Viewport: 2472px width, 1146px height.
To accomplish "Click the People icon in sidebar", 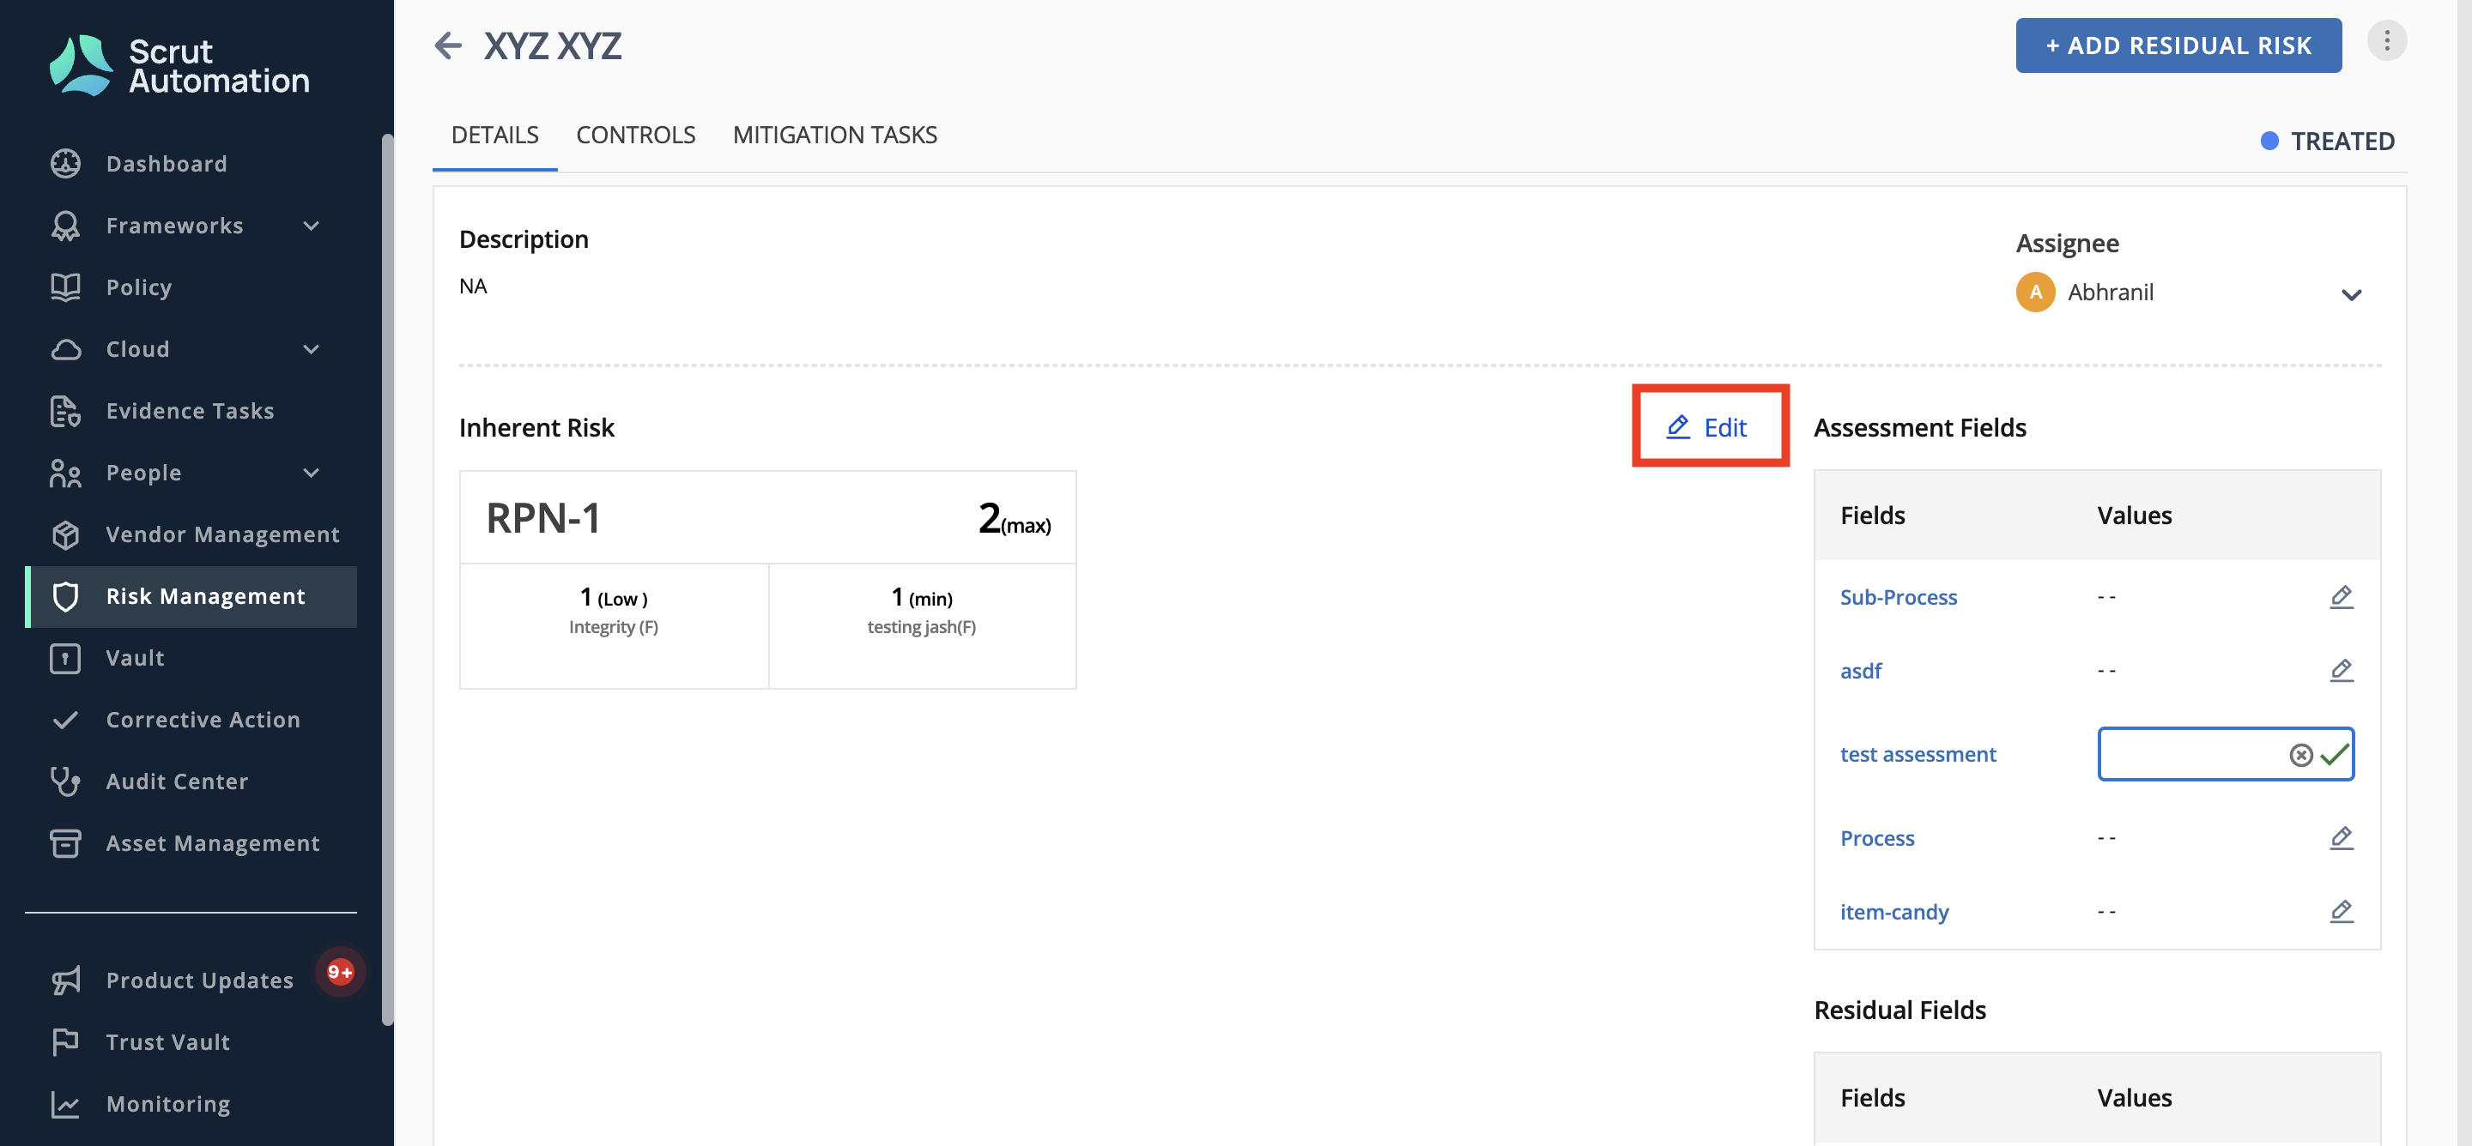I will (65, 473).
